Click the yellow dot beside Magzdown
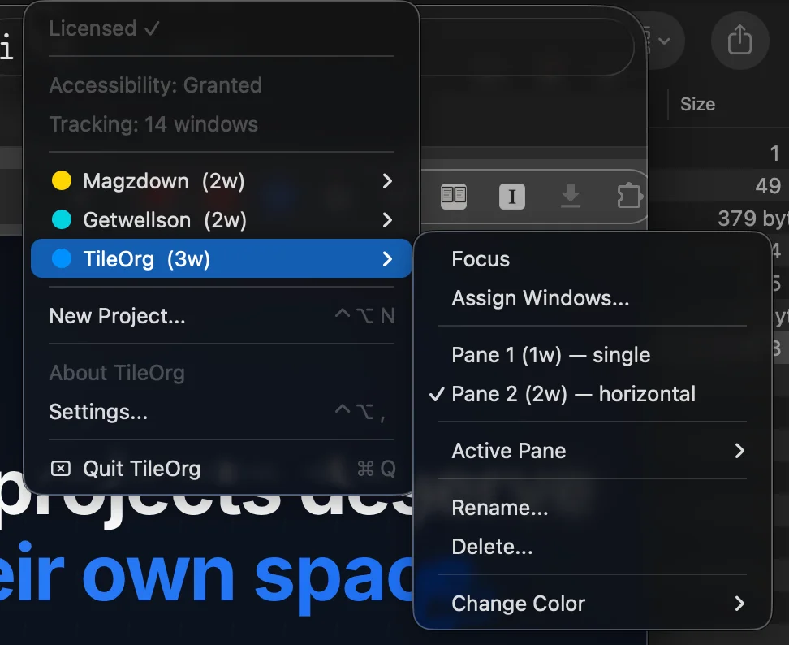The width and height of the screenshot is (789, 645). (61, 181)
